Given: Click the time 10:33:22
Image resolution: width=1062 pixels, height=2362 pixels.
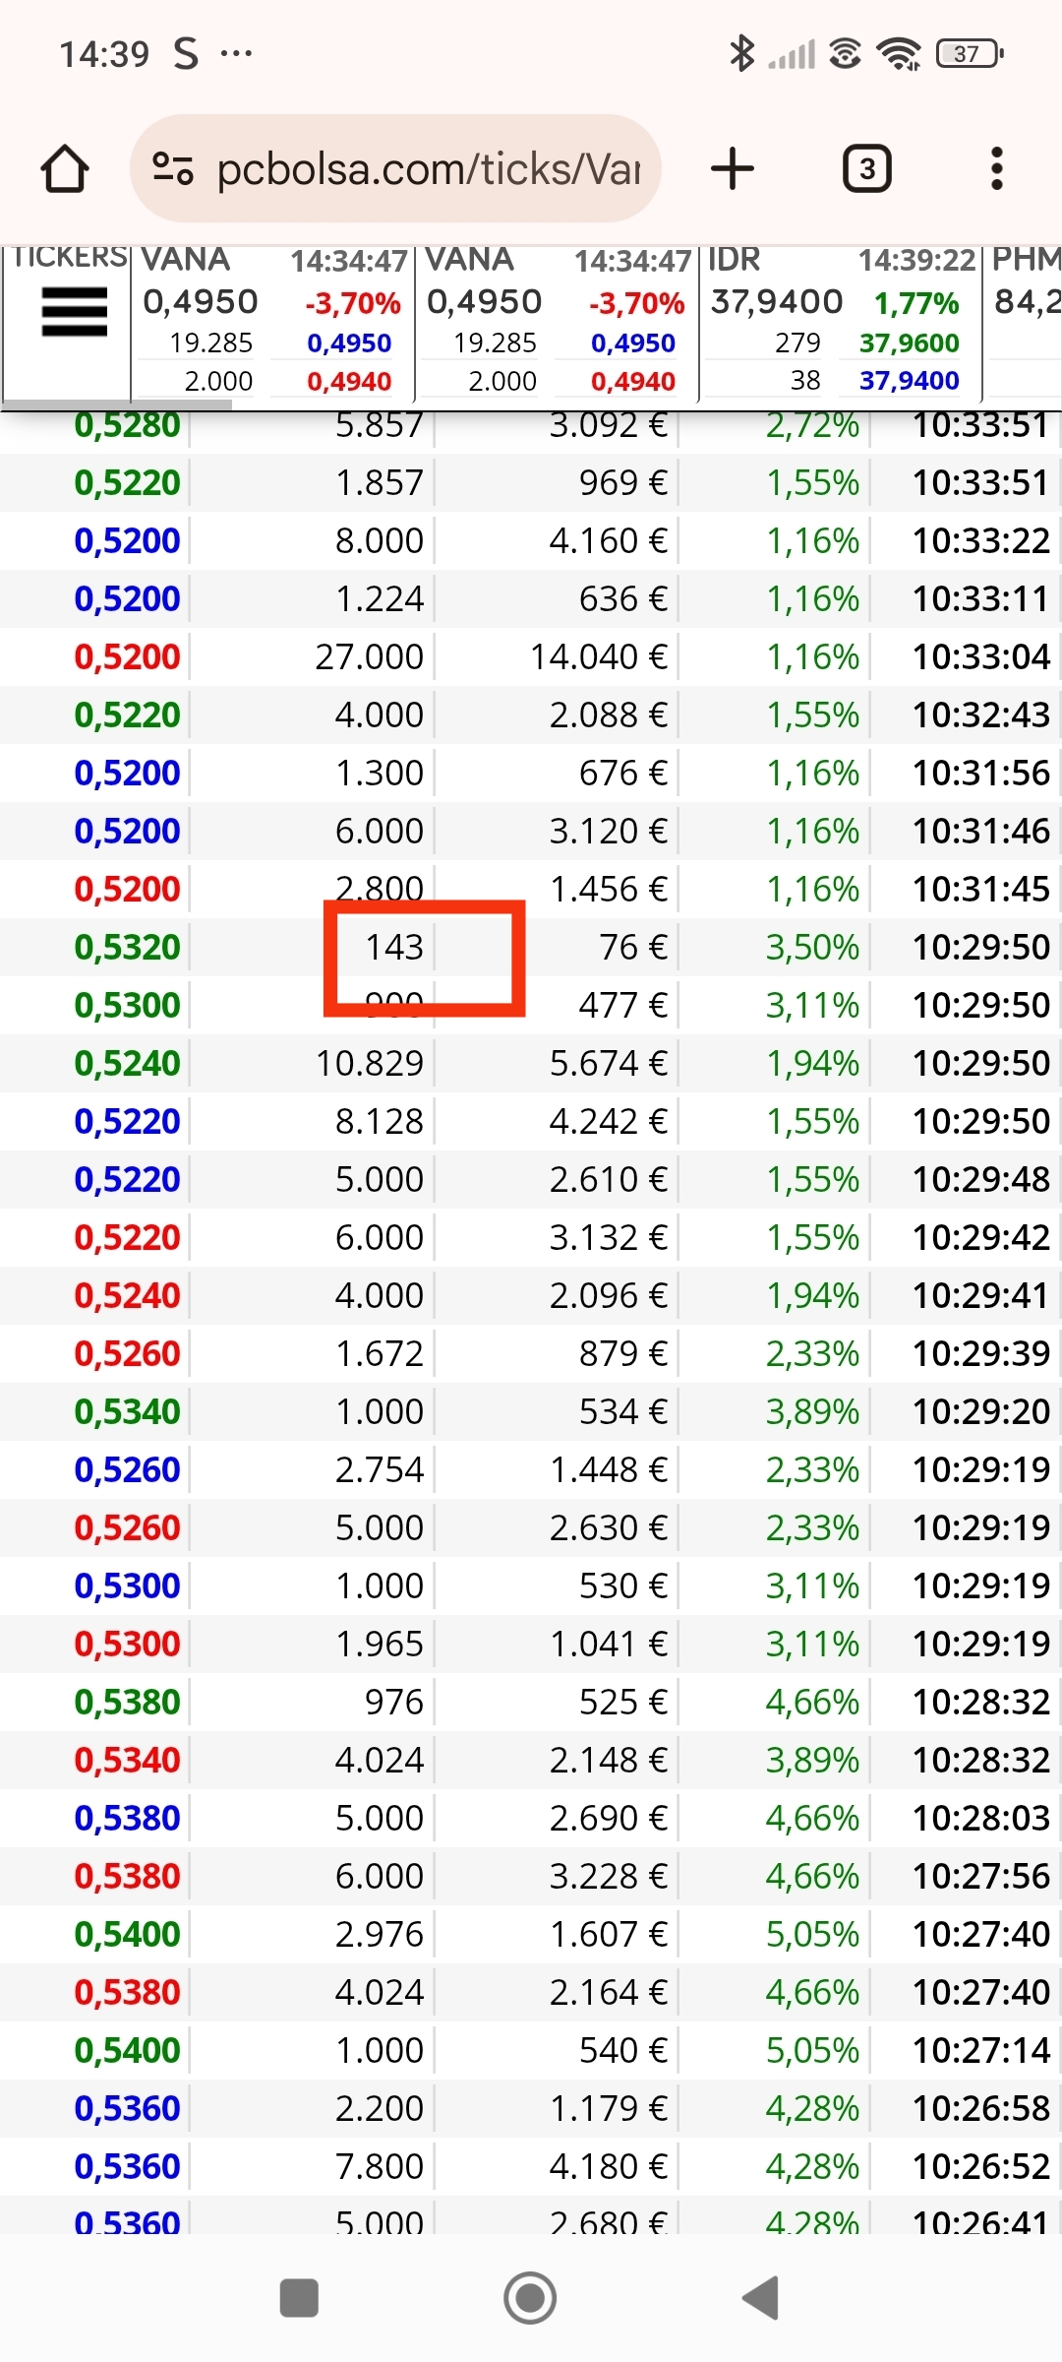Looking at the screenshot, I should (981, 540).
